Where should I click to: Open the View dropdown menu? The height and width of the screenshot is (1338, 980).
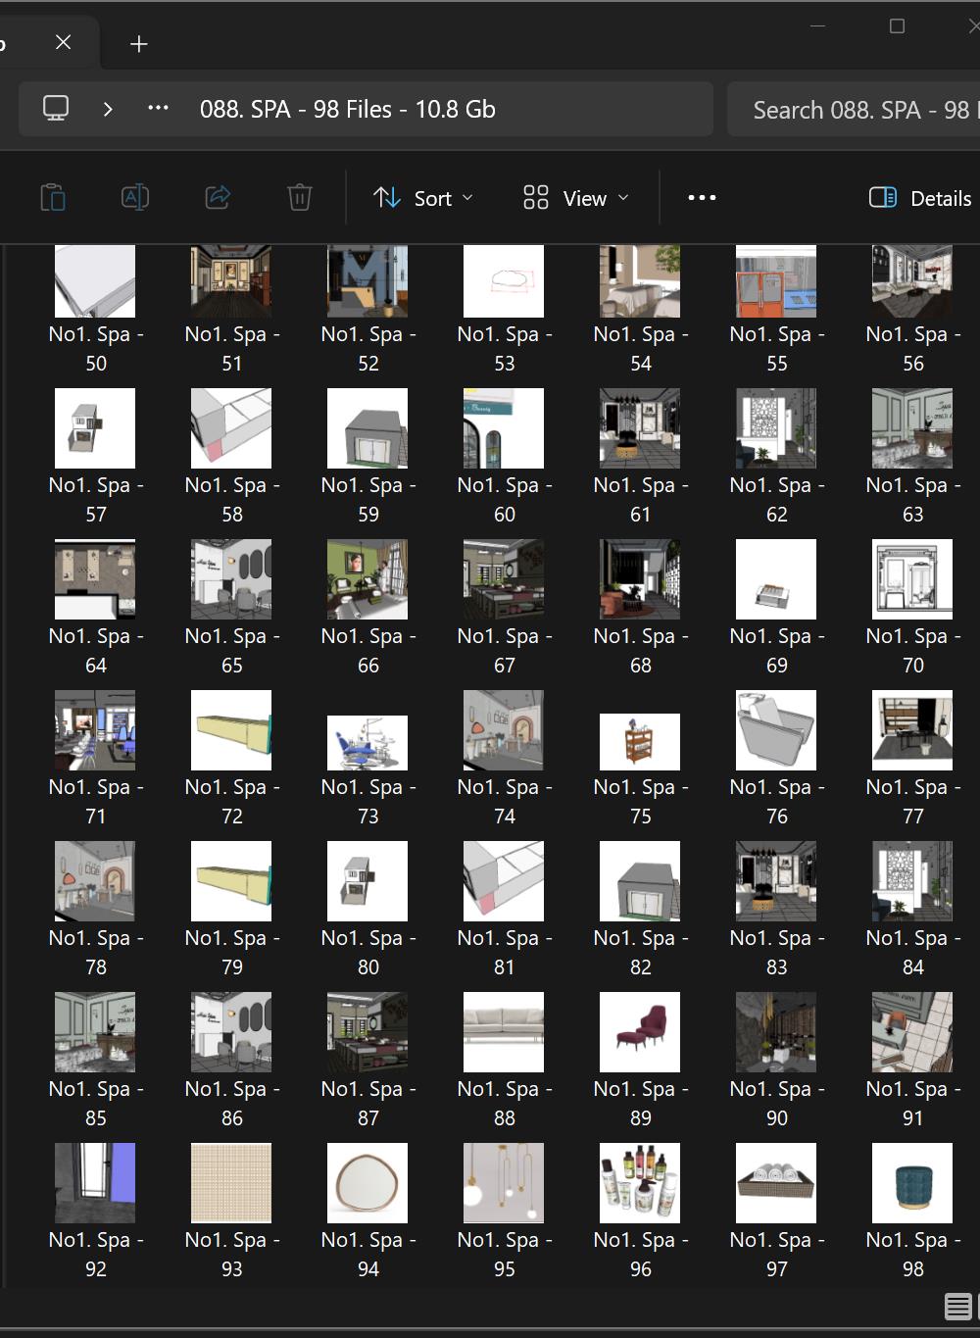(x=576, y=198)
